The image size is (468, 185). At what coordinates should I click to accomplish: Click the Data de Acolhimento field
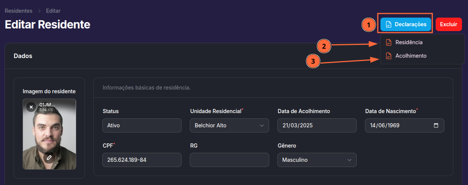pyautogui.click(x=317, y=125)
